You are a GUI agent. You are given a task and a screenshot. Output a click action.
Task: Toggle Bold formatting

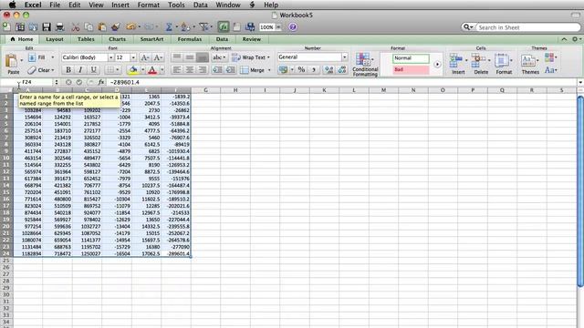point(68,70)
